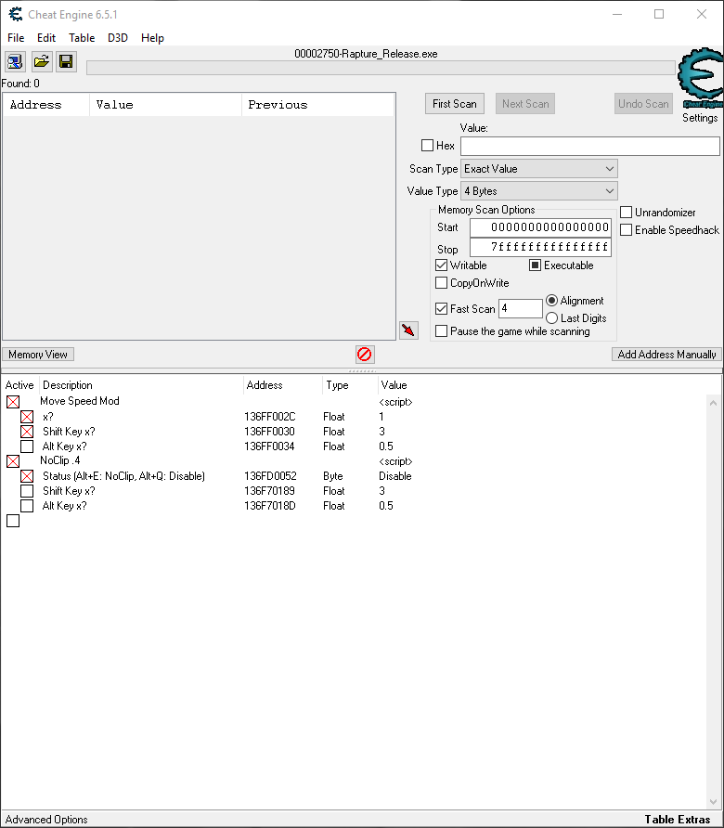Image resolution: width=724 pixels, height=828 pixels.
Task: Enable Pause the game while scanning
Action: click(442, 331)
